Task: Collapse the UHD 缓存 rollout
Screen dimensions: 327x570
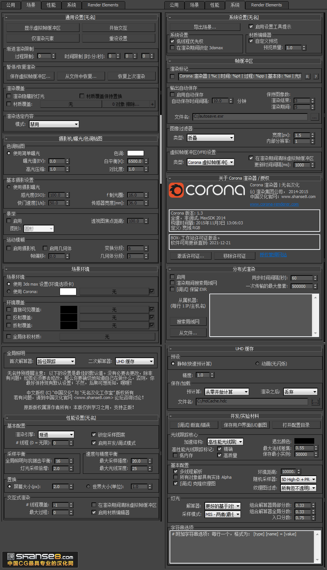Action: point(244,349)
